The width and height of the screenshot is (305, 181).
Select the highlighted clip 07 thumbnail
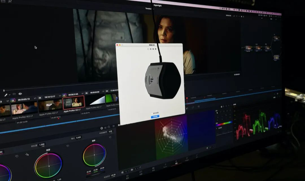[x=74, y=102]
